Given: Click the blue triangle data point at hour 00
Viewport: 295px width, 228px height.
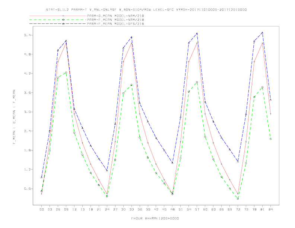Looking at the screenshot, I should tap(42, 177).
